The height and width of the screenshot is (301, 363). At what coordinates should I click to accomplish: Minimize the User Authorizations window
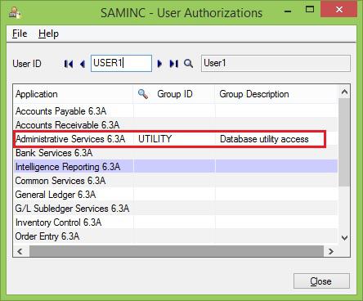point(288,11)
